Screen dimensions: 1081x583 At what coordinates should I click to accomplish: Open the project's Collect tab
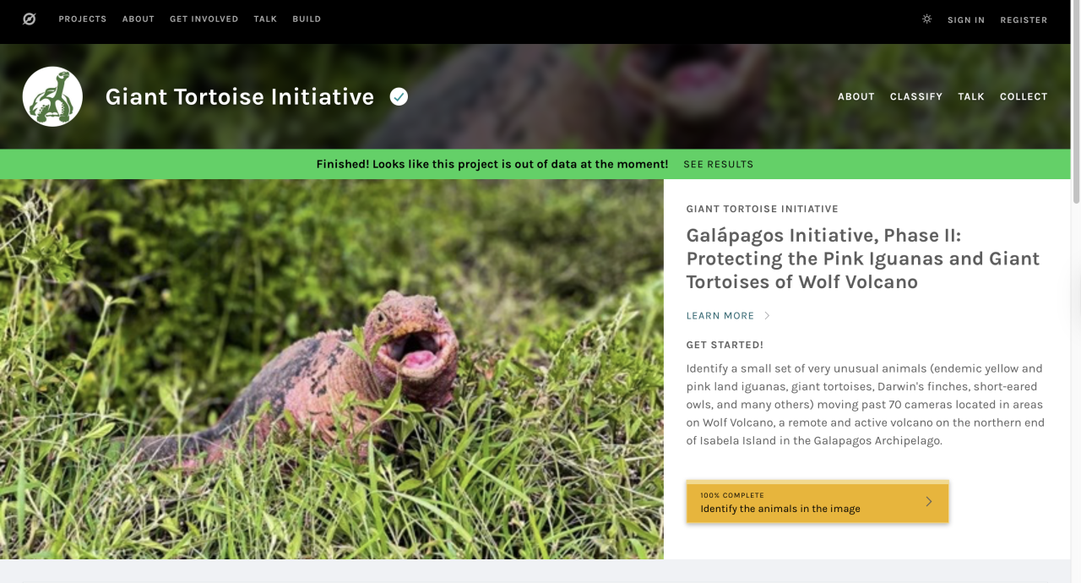click(x=1024, y=96)
